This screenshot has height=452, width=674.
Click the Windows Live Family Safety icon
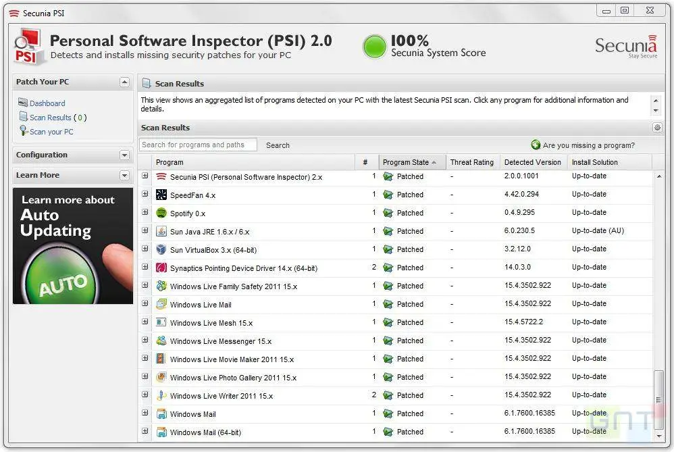(161, 286)
